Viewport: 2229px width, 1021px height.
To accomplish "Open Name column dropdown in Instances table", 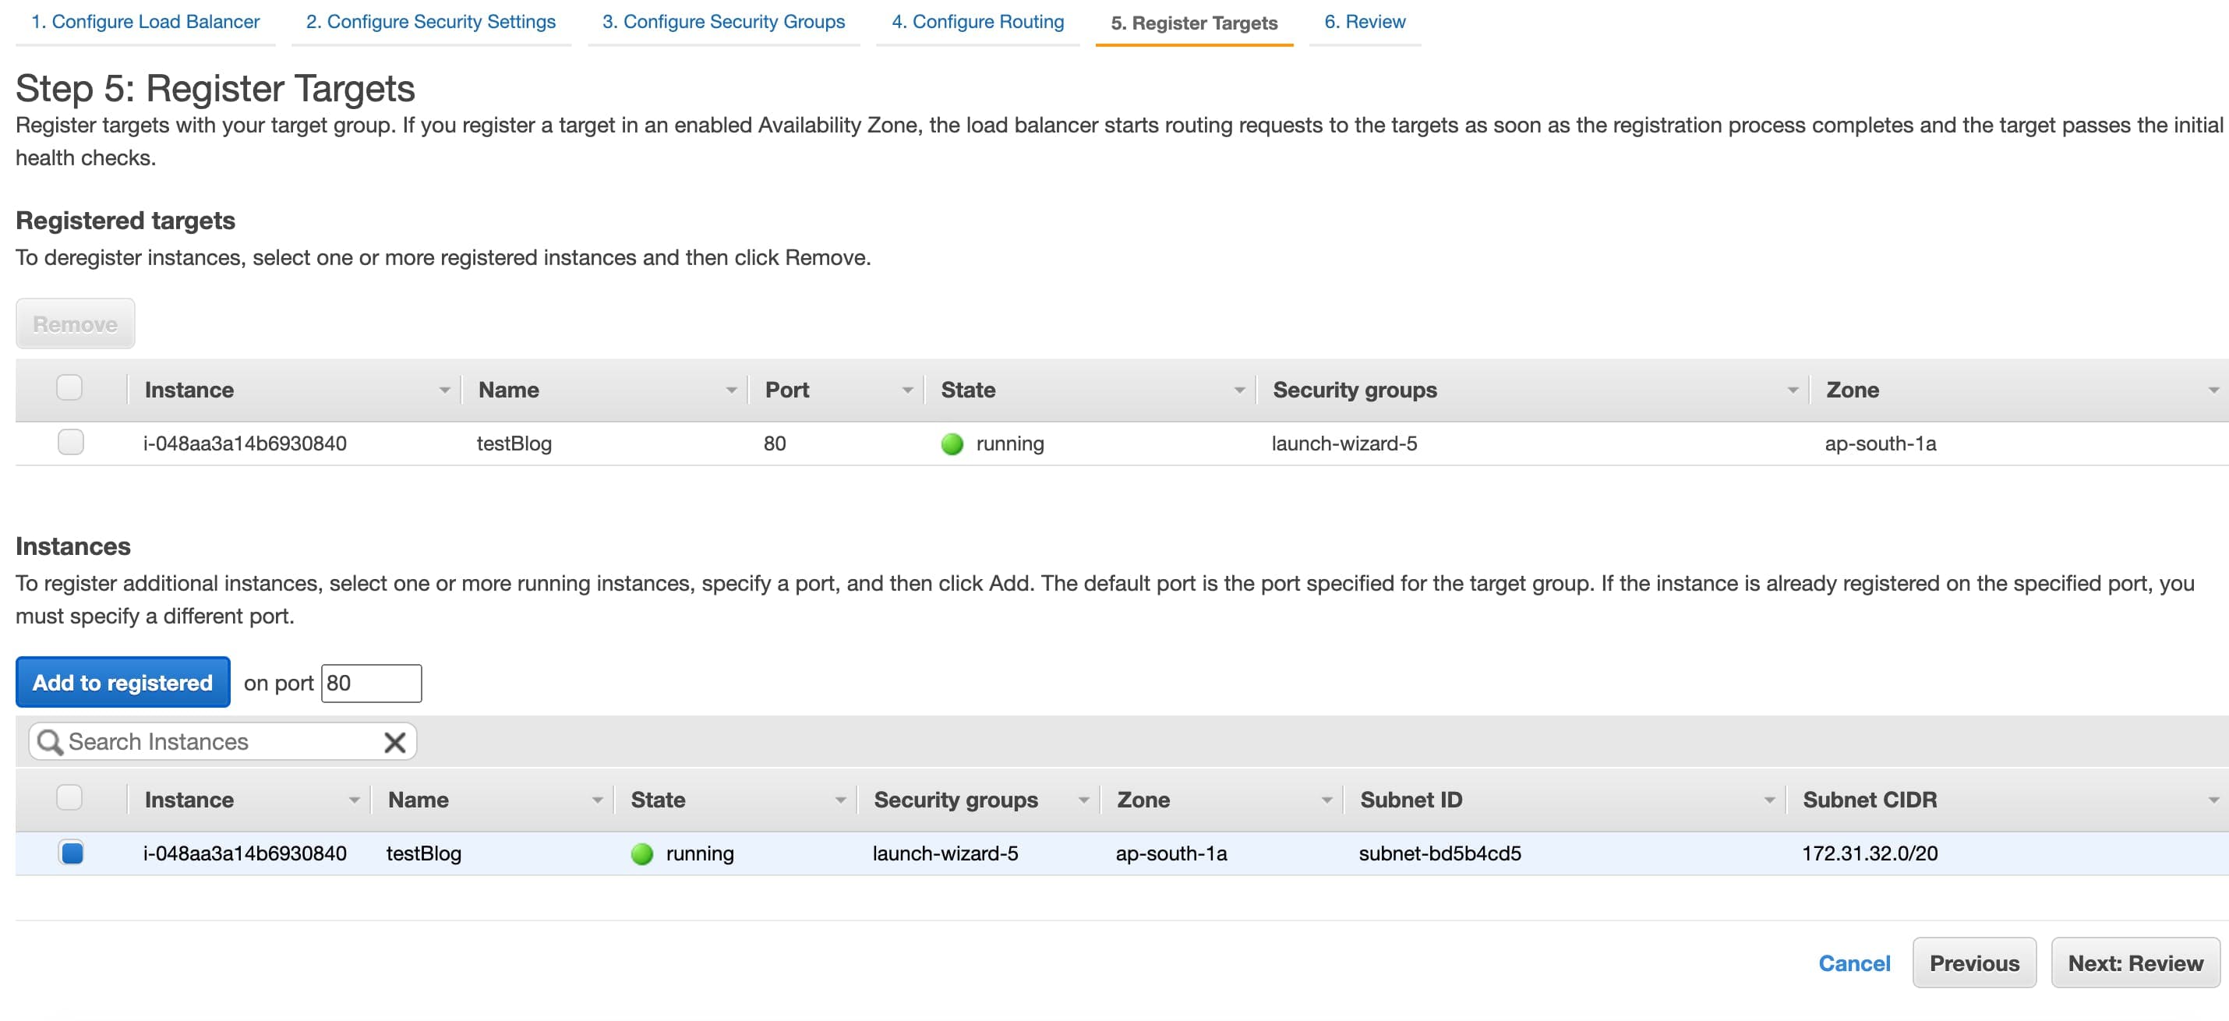I will point(597,801).
